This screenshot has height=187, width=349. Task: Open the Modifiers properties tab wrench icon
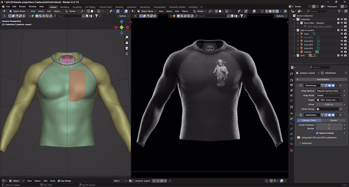pos(292,118)
